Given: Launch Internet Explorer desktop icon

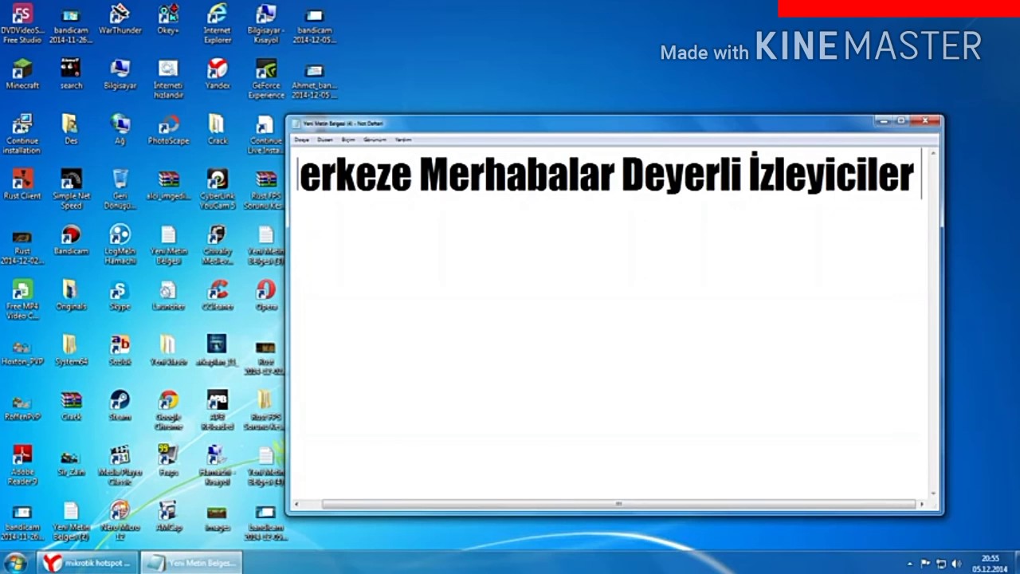Looking at the screenshot, I should pyautogui.click(x=217, y=23).
